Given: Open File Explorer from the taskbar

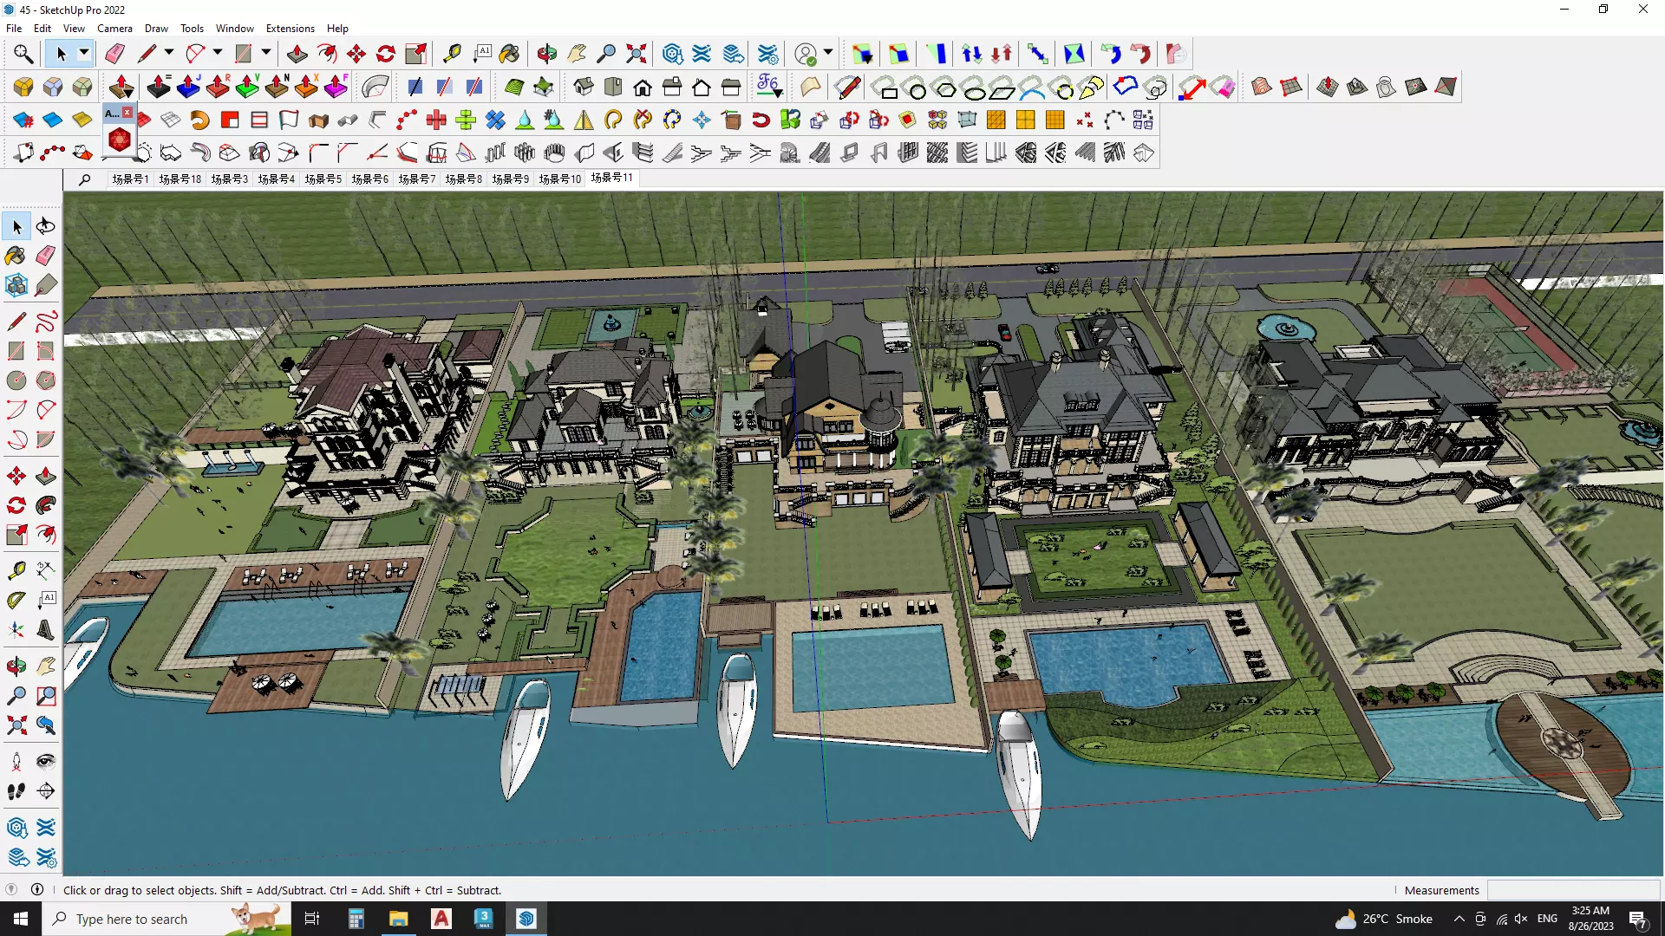Looking at the screenshot, I should click(x=398, y=919).
